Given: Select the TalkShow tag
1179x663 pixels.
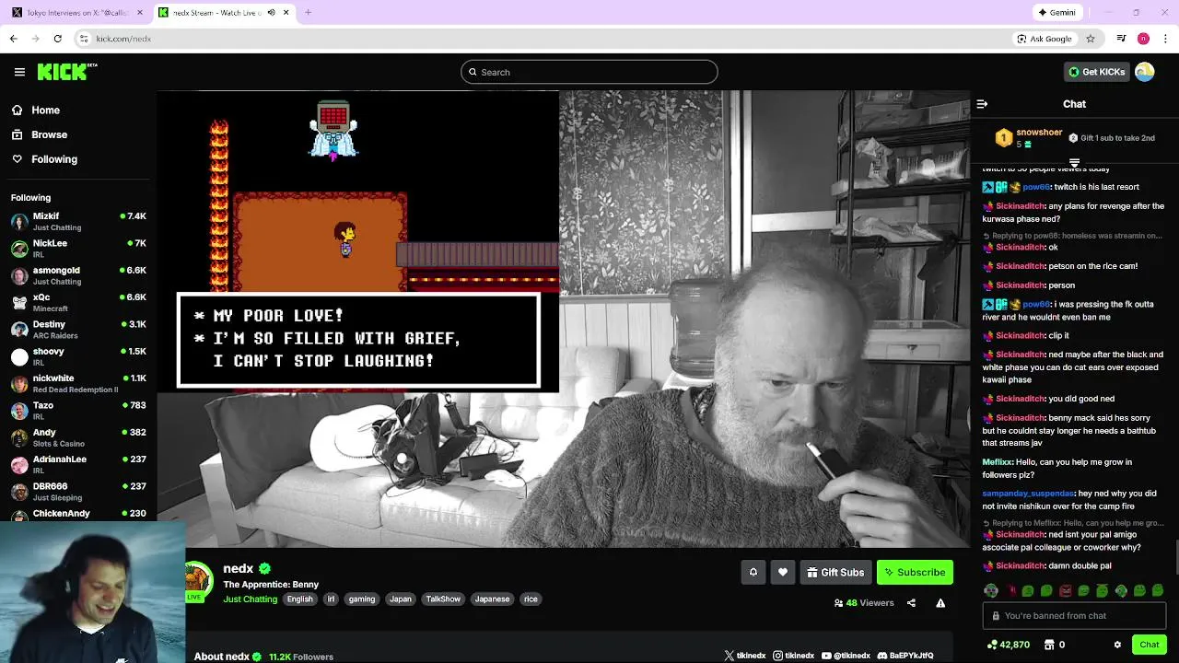Looking at the screenshot, I should [443, 599].
